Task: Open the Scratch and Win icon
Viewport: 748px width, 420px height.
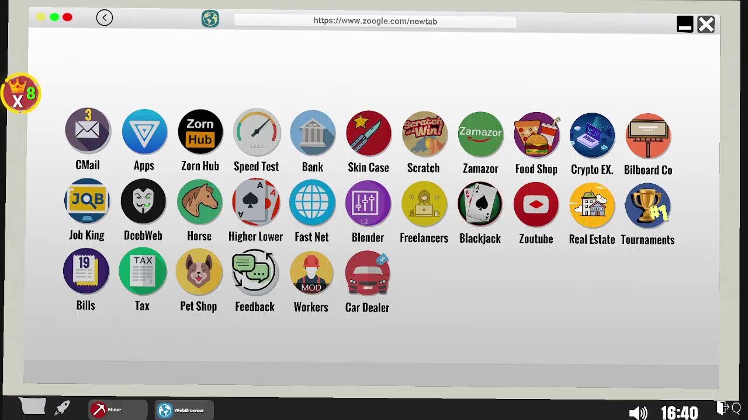Action: 425,134
